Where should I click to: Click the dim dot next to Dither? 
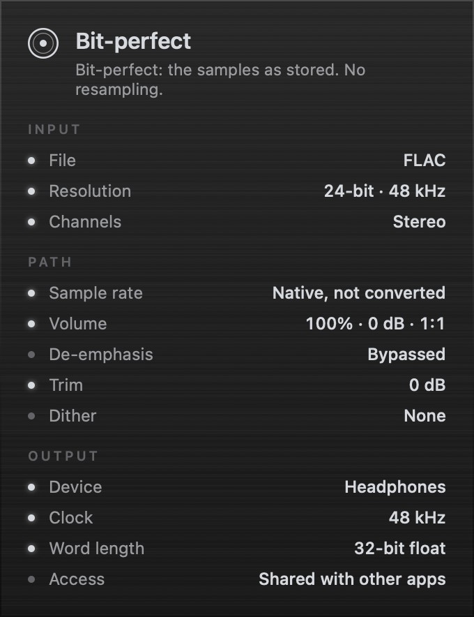click(32, 416)
